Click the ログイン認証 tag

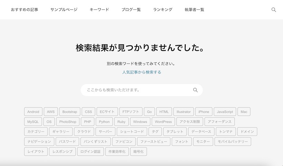tap(90, 152)
